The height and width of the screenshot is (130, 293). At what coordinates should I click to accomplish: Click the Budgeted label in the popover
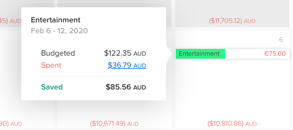(x=58, y=54)
